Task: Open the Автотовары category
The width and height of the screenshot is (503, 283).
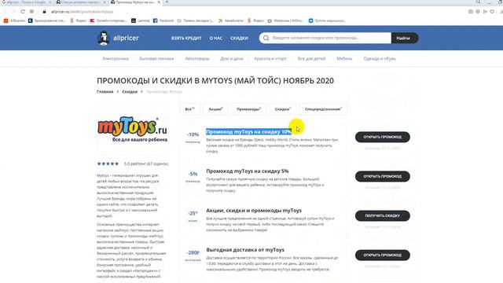Action: (197, 59)
